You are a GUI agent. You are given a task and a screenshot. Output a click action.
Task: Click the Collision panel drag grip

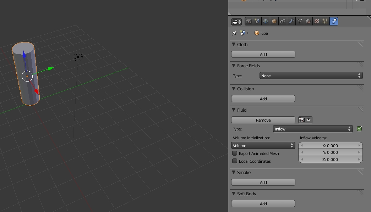pos(360,89)
